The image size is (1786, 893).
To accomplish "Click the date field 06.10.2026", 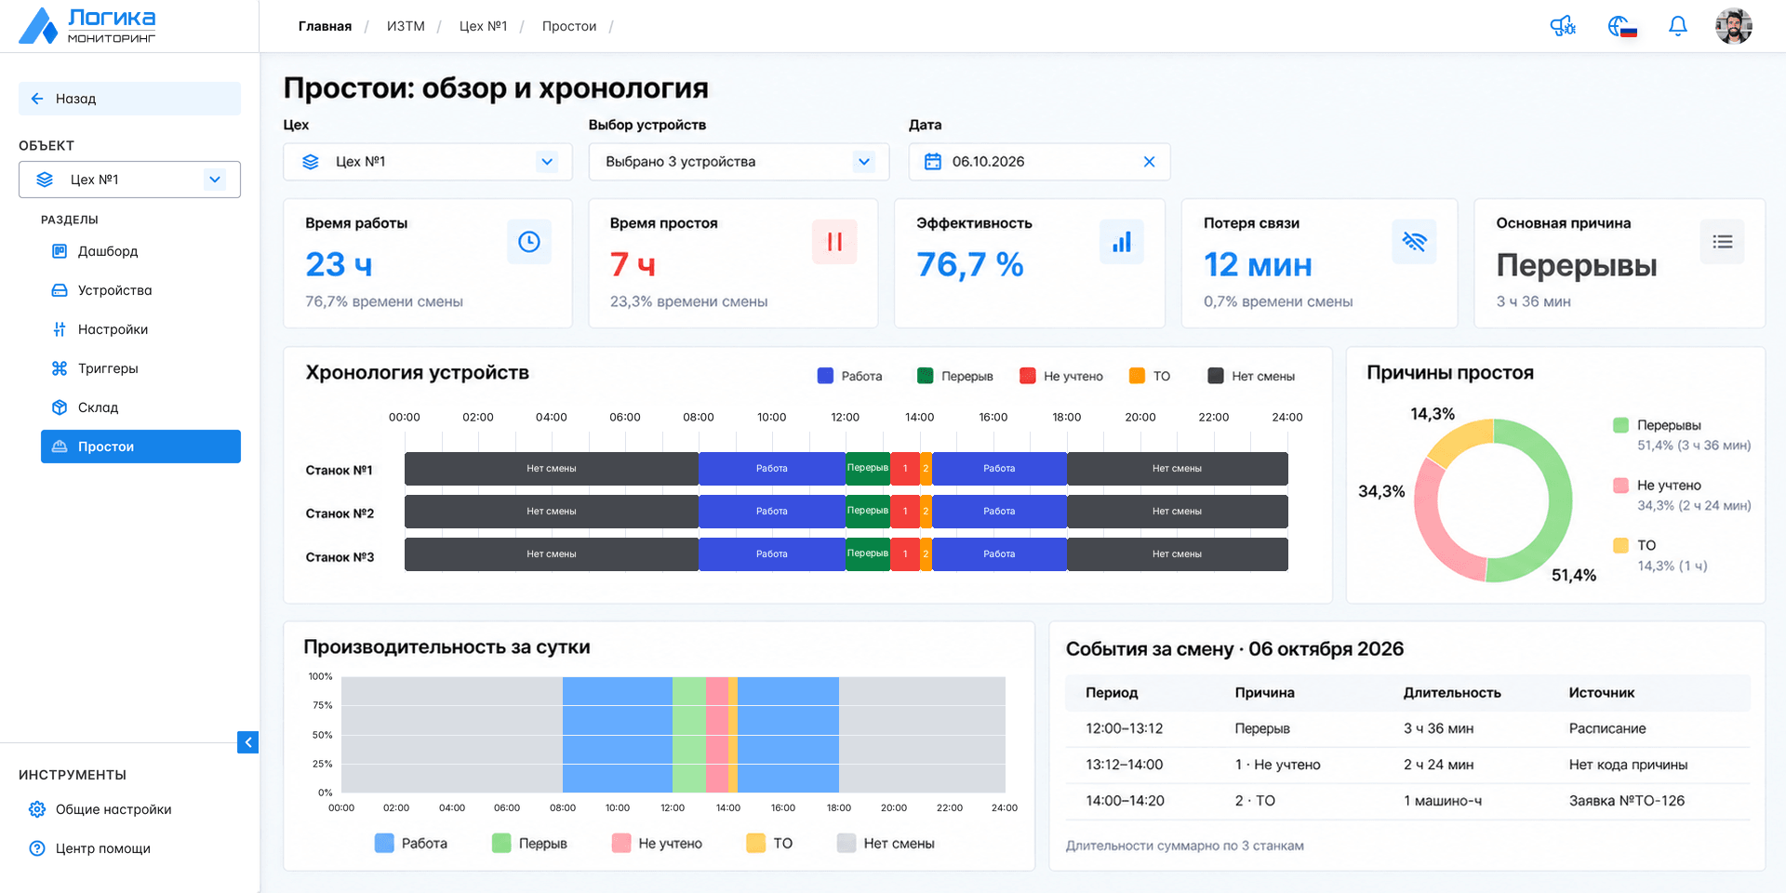I will point(1039,162).
